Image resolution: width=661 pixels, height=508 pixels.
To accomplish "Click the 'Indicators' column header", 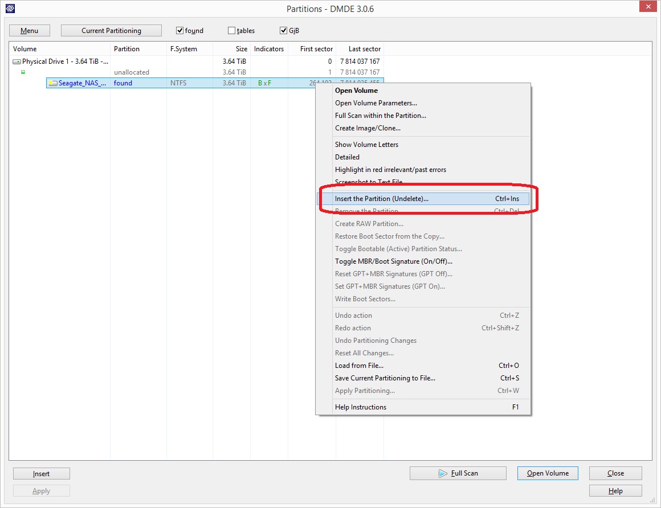I will point(269,49).
